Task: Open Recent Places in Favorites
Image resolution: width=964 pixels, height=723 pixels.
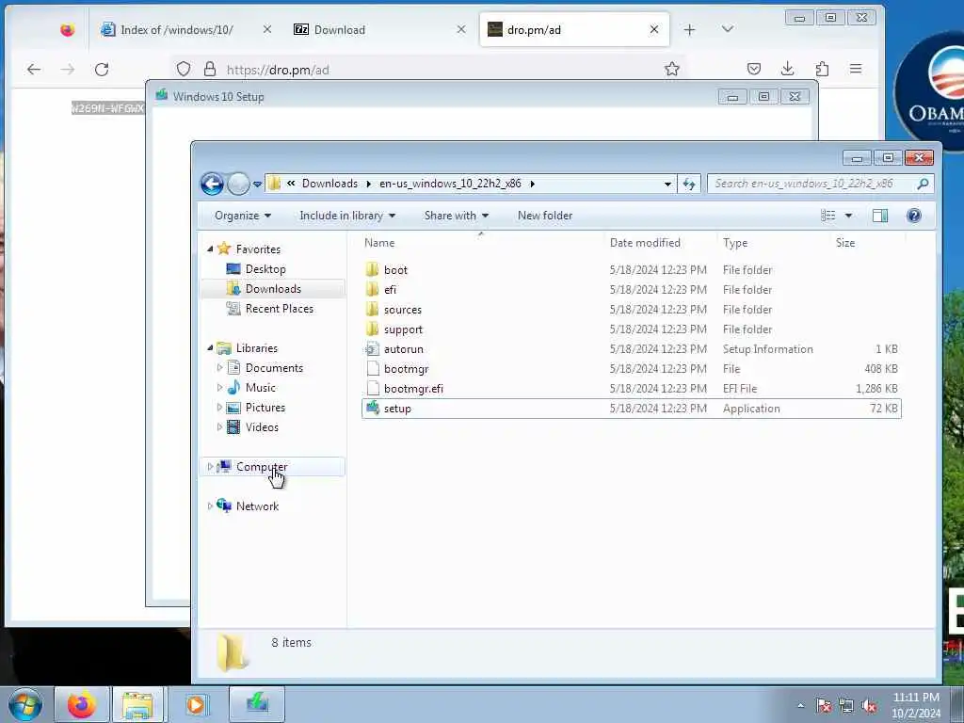Action: (x=279, y=309)
